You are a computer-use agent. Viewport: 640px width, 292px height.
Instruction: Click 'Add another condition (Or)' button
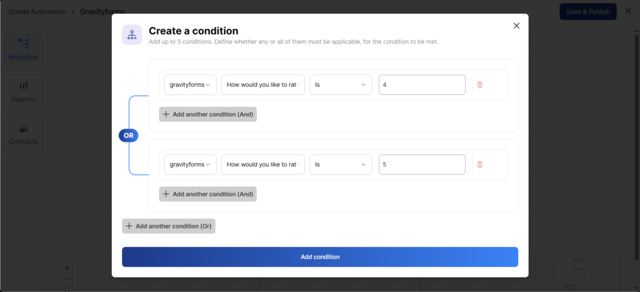coord(169,226)
